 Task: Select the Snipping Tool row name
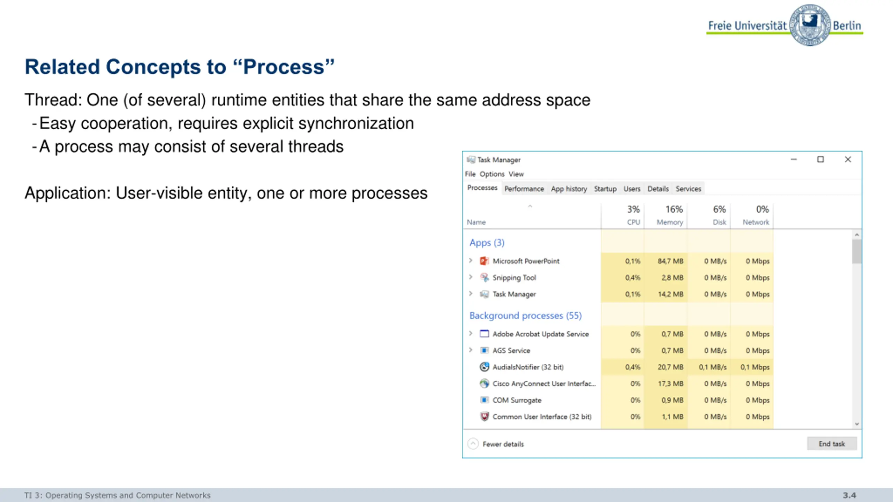click(514, 278)
